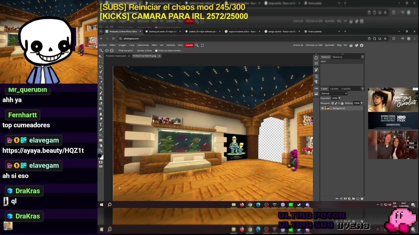Switch to the Canales tab
The image size is (419, 235).
[x=334, y=88]
